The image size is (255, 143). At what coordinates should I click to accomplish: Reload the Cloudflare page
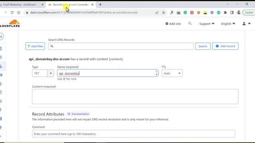[12, 12]
